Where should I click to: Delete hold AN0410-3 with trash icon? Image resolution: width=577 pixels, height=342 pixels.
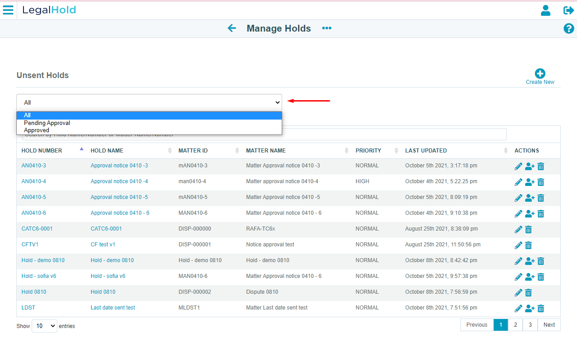point(540,166)
